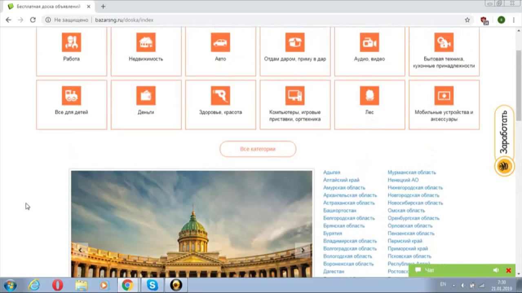522x293 pixels.
Task: Open a new browser tab
Action: pyautogui.click(x=103, y=7)
